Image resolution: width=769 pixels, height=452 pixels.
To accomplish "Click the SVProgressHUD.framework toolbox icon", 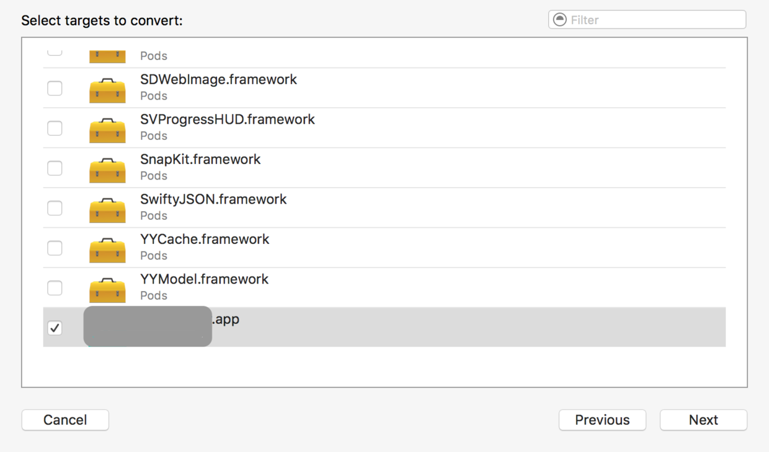I will [107, 130].
